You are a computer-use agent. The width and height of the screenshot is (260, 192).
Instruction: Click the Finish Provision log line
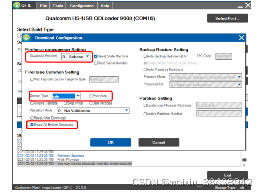coord(68,159)
